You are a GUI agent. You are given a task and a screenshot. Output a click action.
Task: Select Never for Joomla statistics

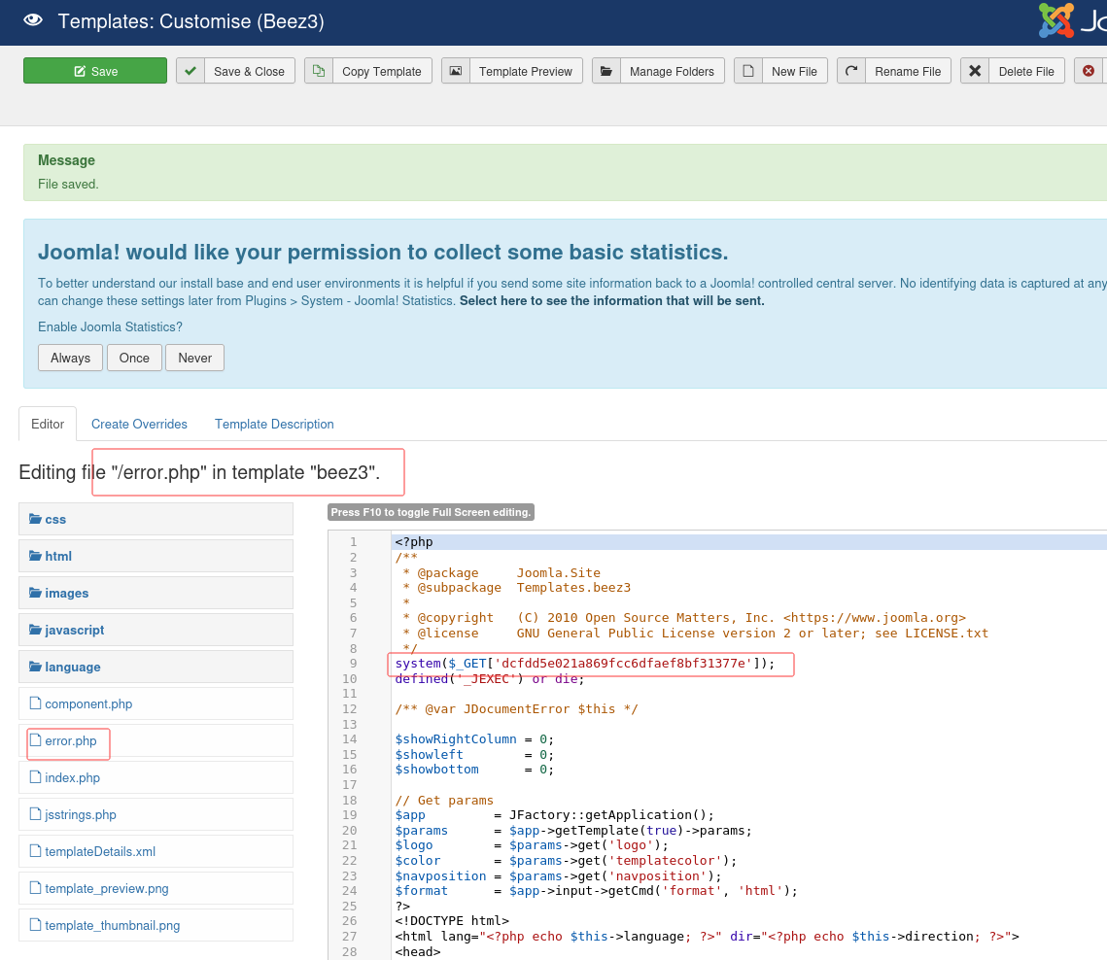click(x=194, y=358)
